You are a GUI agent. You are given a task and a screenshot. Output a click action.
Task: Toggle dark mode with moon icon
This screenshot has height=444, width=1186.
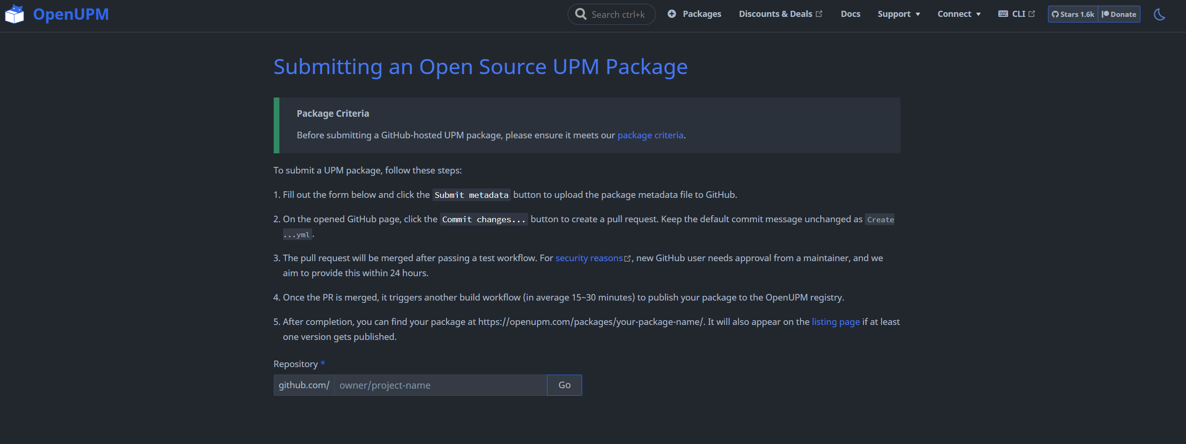click(x=1159, y=15)
